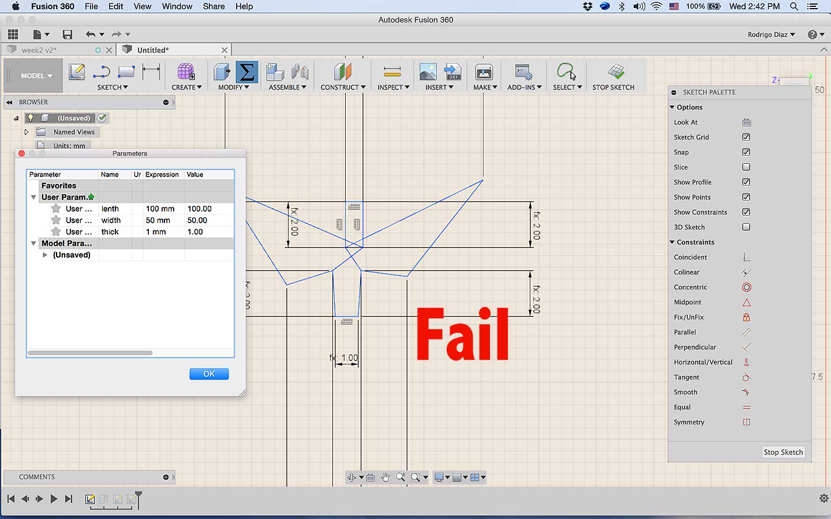
Task: Click the Look At icon in palette
Action: point(746,122)
